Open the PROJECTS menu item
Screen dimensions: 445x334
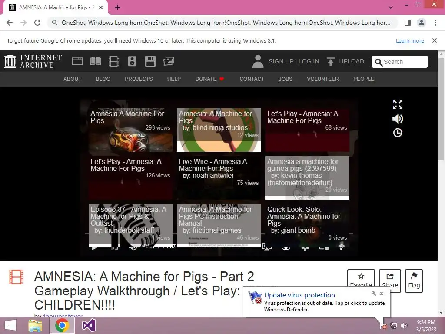(139, 79)
